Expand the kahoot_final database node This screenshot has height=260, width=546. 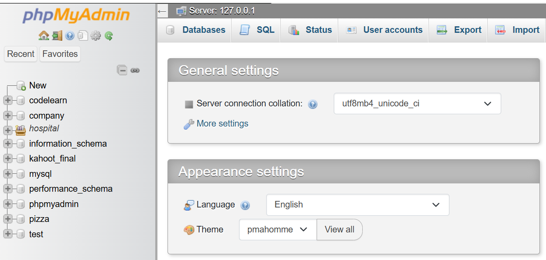point(7,159)
